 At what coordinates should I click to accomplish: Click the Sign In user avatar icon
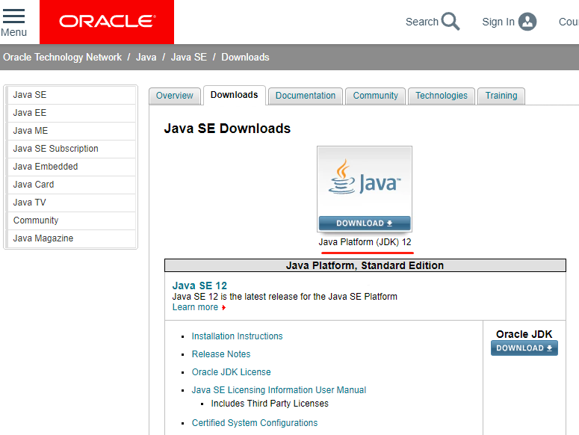click(x=527, y=22)
